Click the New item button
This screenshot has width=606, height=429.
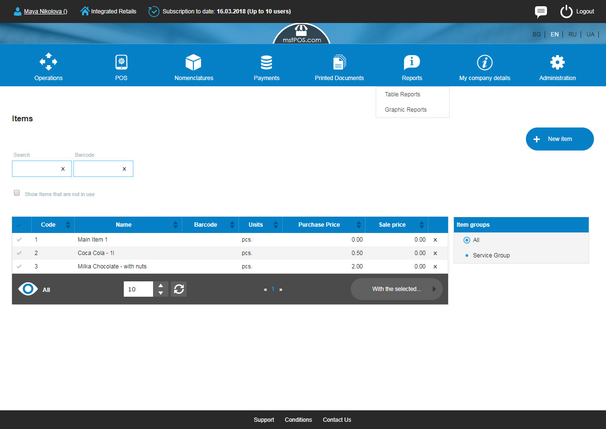coord(559,139)
